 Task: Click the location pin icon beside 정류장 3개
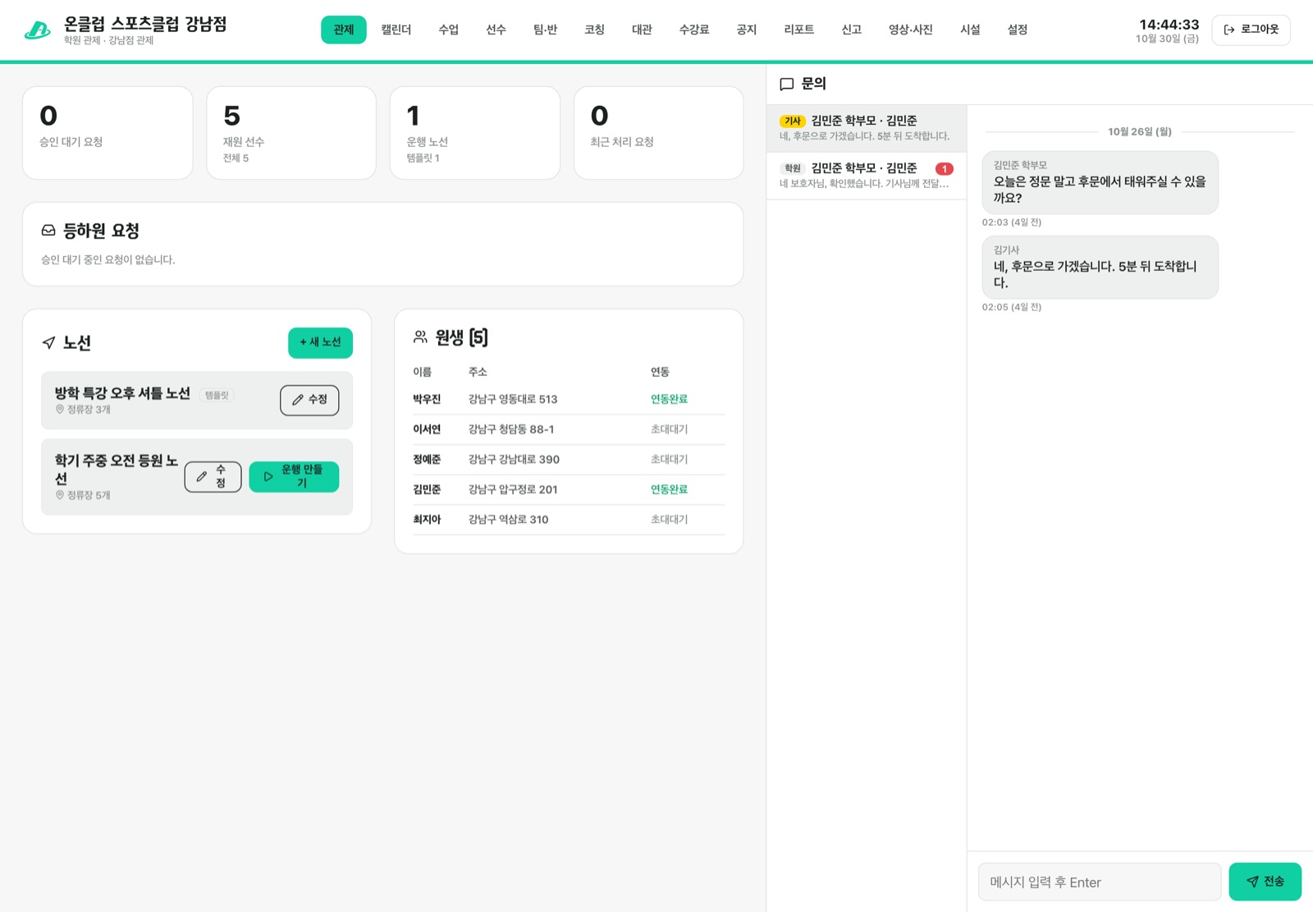coord(59,409)
